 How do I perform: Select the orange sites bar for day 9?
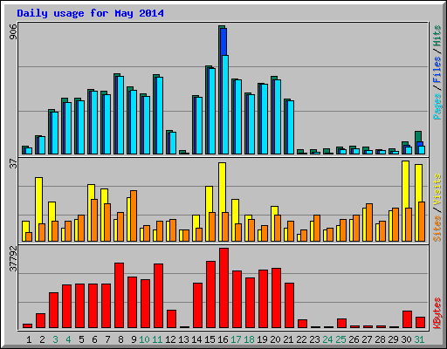pyautogui.click(x=134, y=216)
